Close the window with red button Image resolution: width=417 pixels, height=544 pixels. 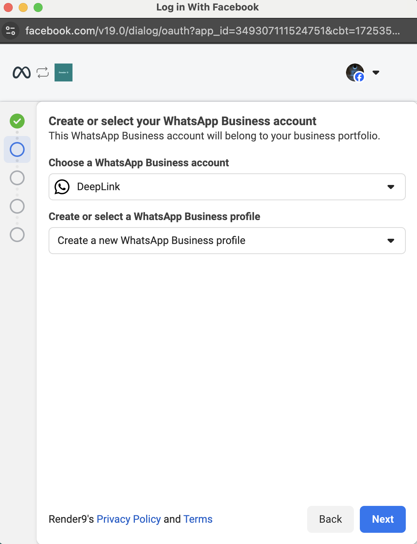[8, 7]
